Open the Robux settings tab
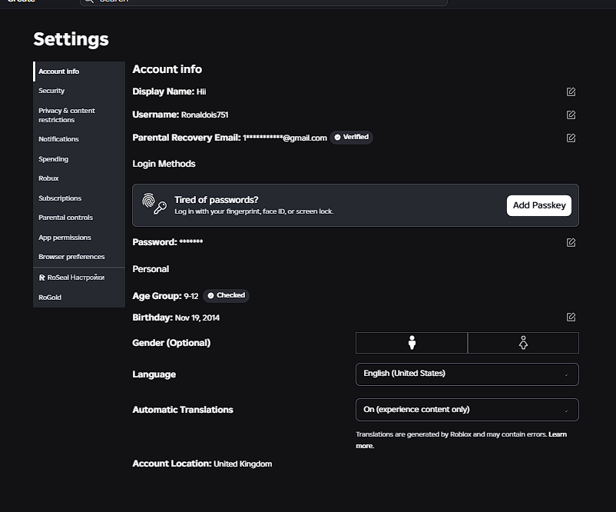Screen dimensions: 616x512 coord(79,178)
